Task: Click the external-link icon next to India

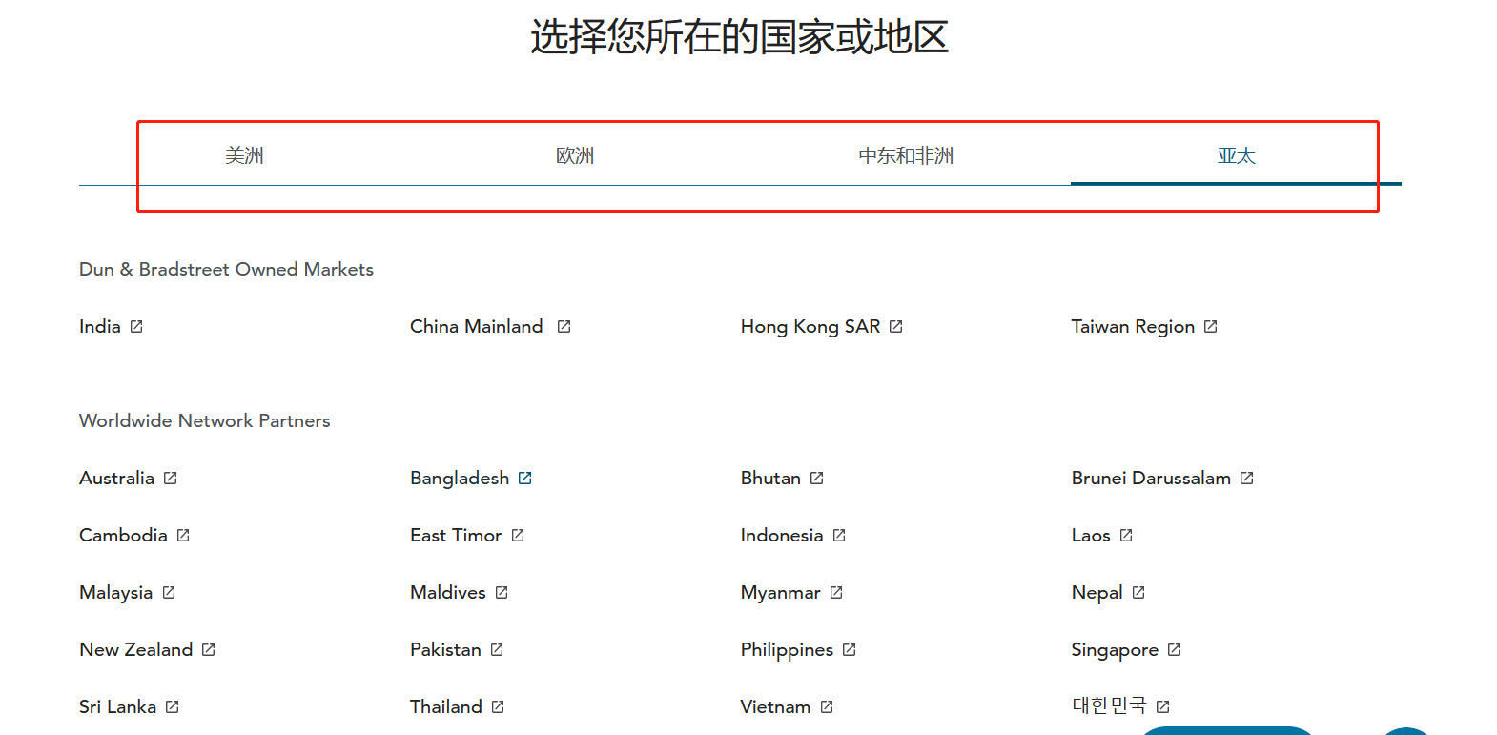Action: (x=136, y=326)
